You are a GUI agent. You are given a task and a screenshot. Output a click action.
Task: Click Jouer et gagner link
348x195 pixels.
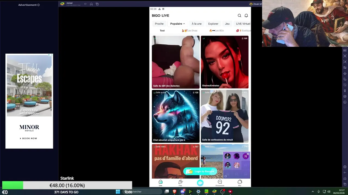[256, 4]
